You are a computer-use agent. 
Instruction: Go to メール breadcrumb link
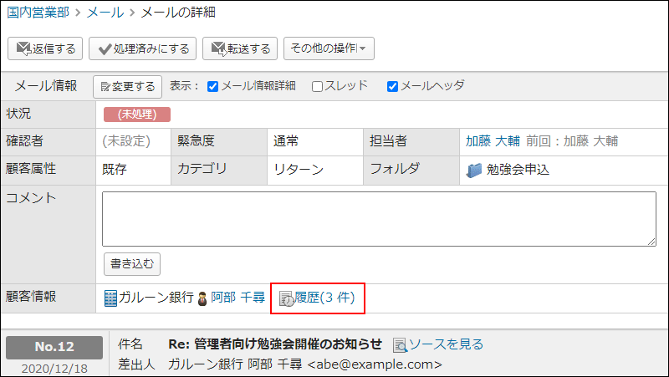(105, 13)
